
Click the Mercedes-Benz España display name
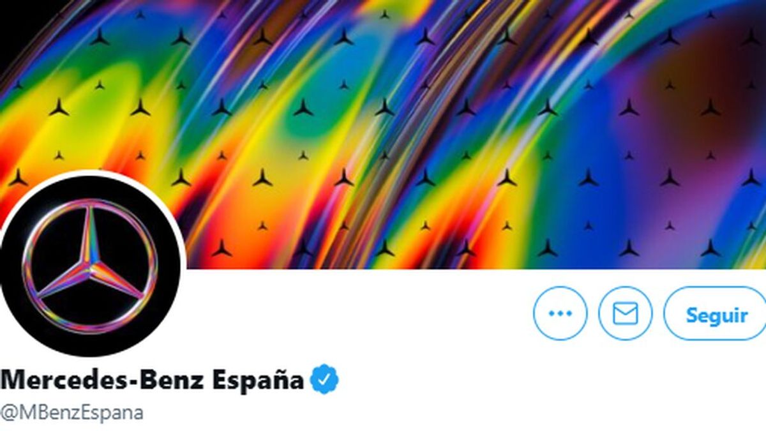153,381
